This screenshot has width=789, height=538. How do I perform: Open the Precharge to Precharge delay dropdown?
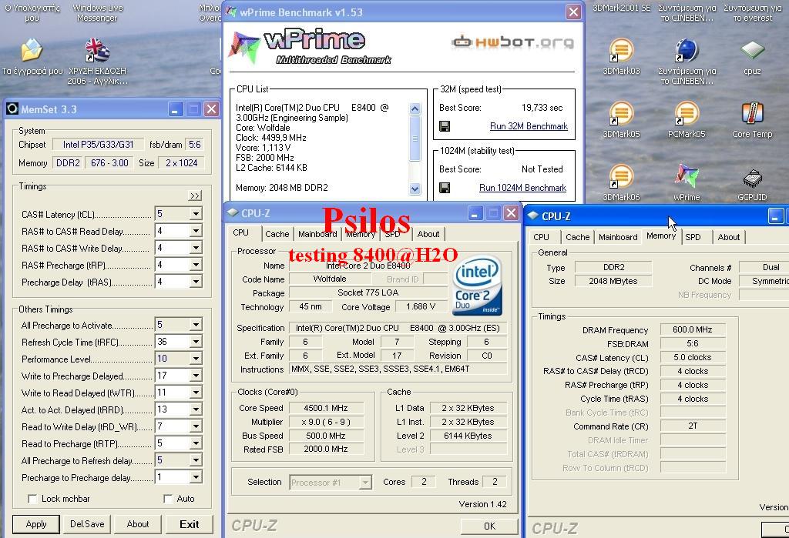[x=196, y=477]
